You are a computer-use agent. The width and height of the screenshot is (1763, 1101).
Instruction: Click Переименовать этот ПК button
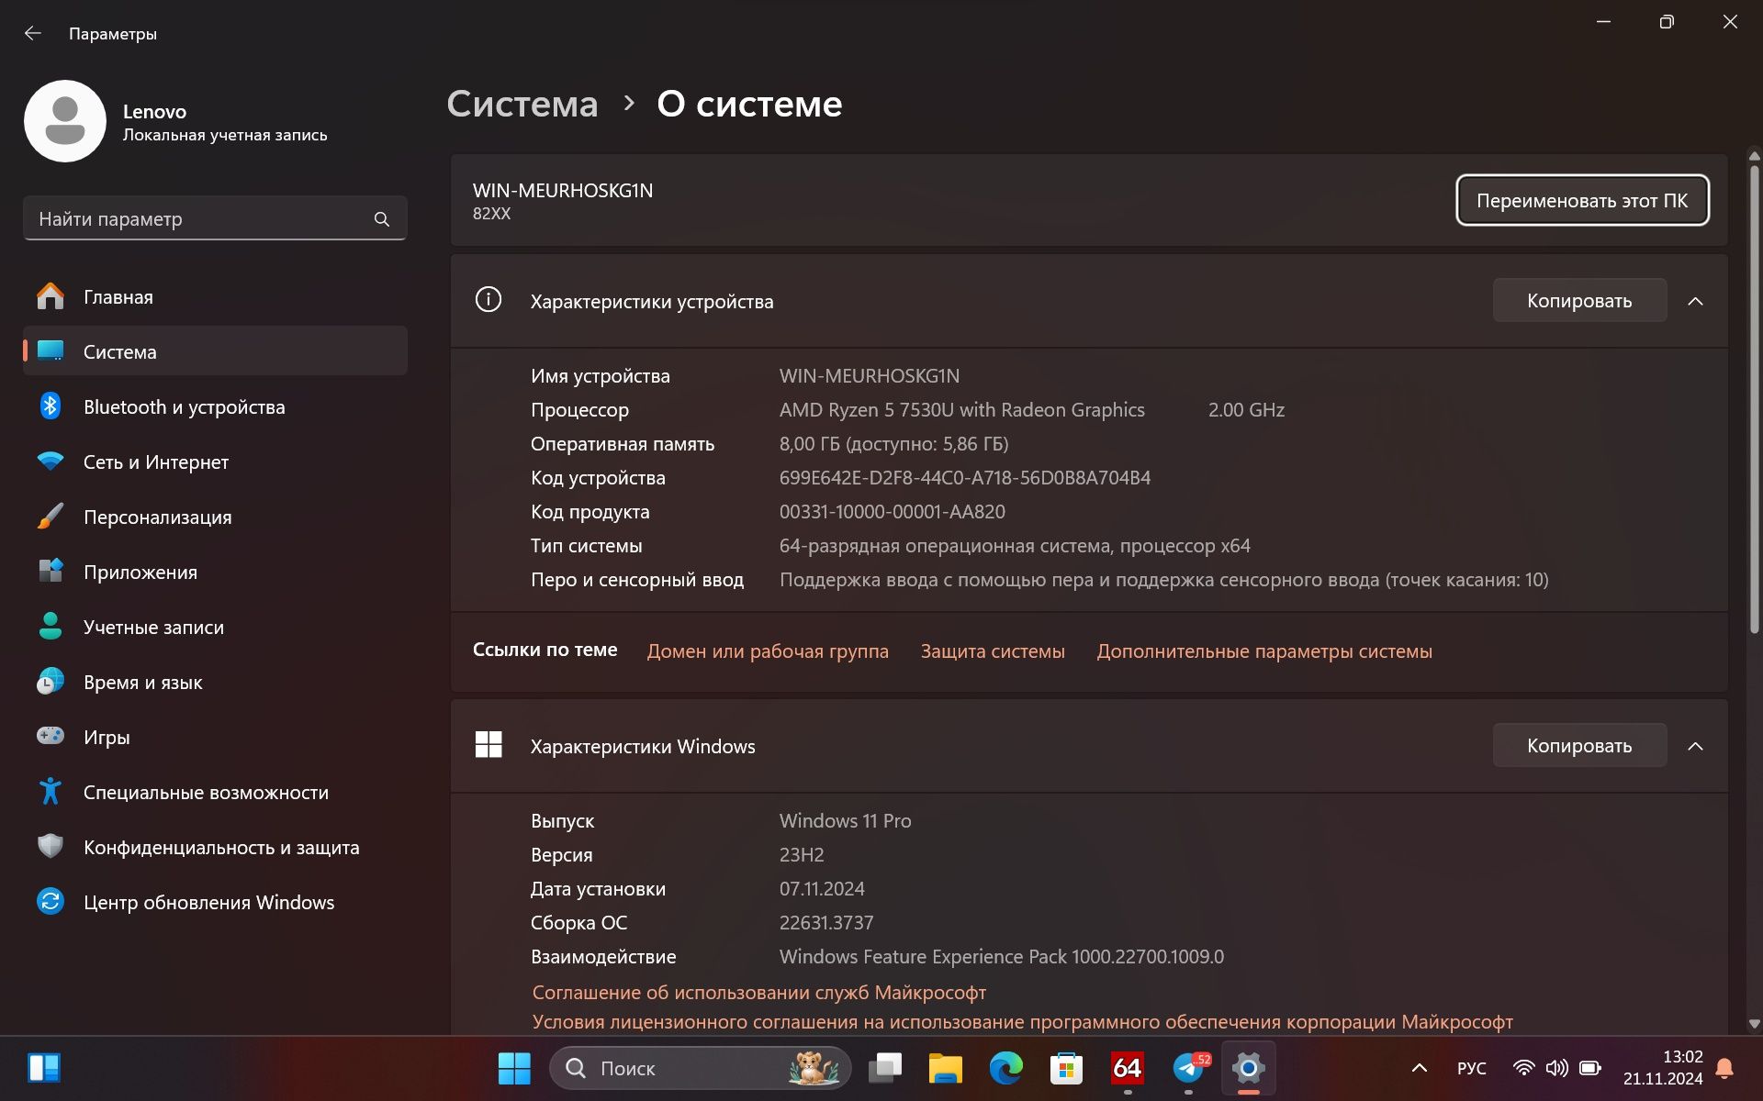[x=1582, y=200]
